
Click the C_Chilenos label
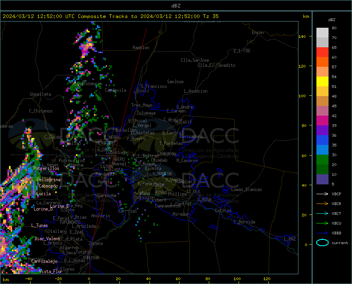(41, 111)
